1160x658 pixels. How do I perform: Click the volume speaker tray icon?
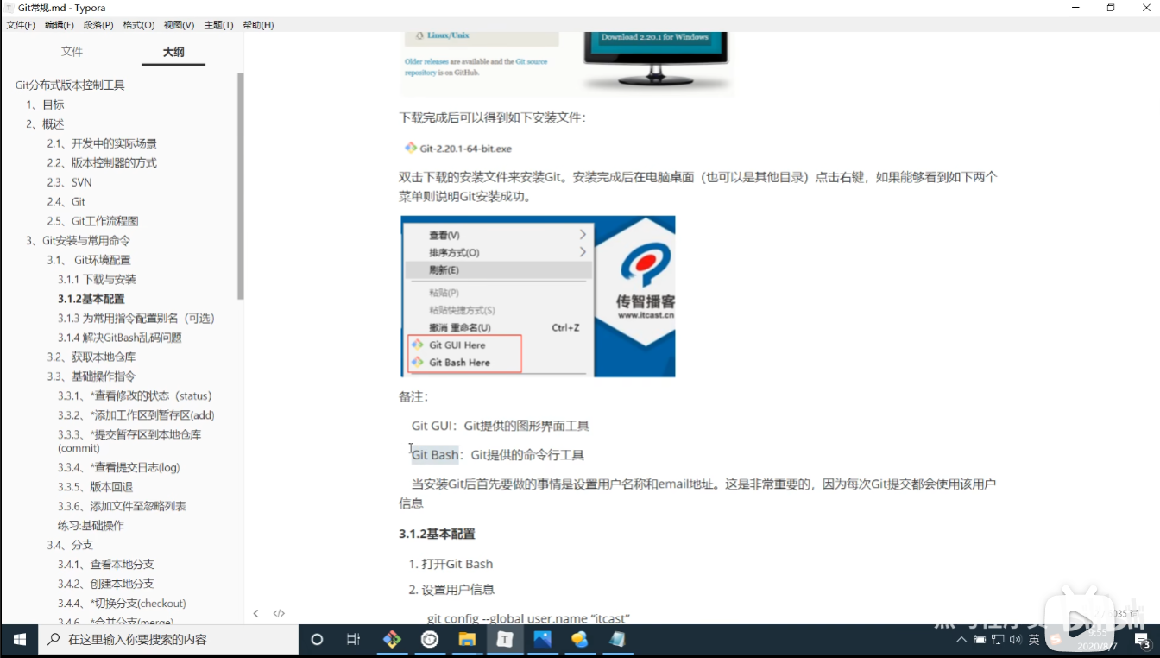[x=1016, y=640]
